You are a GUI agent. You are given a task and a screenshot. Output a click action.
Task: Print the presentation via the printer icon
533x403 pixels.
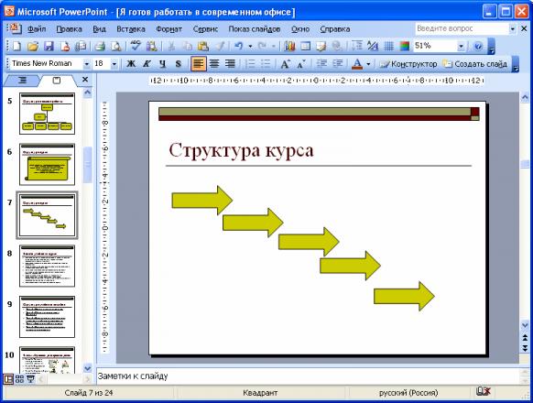pyautogui.click(x=100, y=46)
